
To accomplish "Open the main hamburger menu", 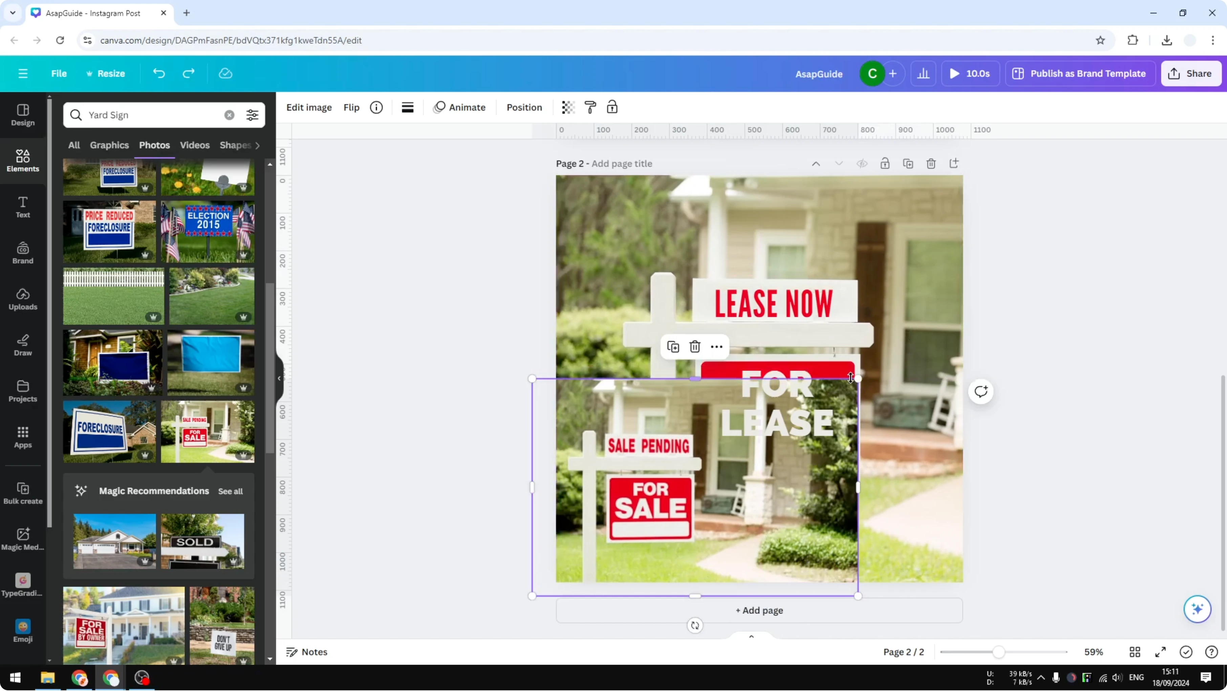I will coord(23,74).
